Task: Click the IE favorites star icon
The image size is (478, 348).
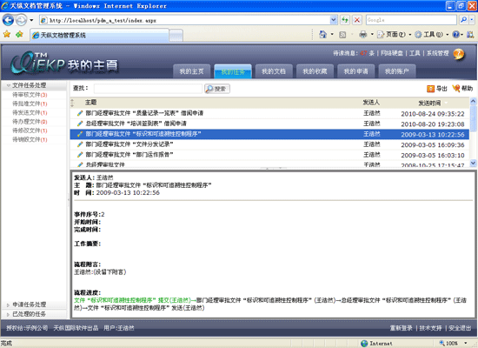Action: click(x=7, y=34)
